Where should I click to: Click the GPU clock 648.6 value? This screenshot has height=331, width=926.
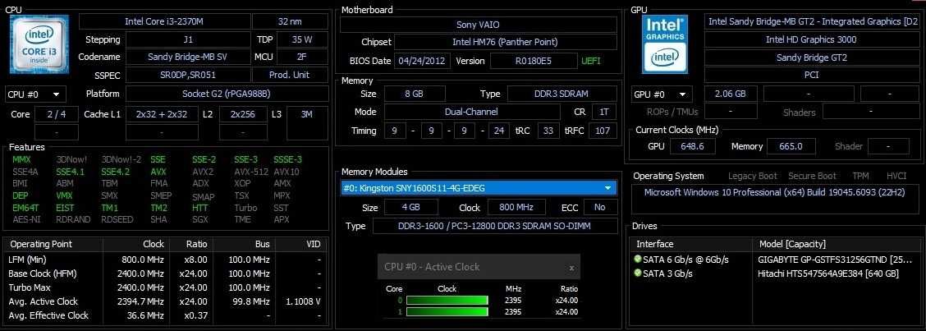[692, 146]
